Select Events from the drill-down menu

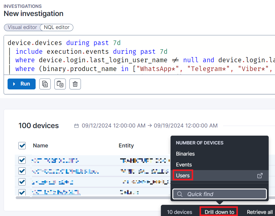coord(184,165)
